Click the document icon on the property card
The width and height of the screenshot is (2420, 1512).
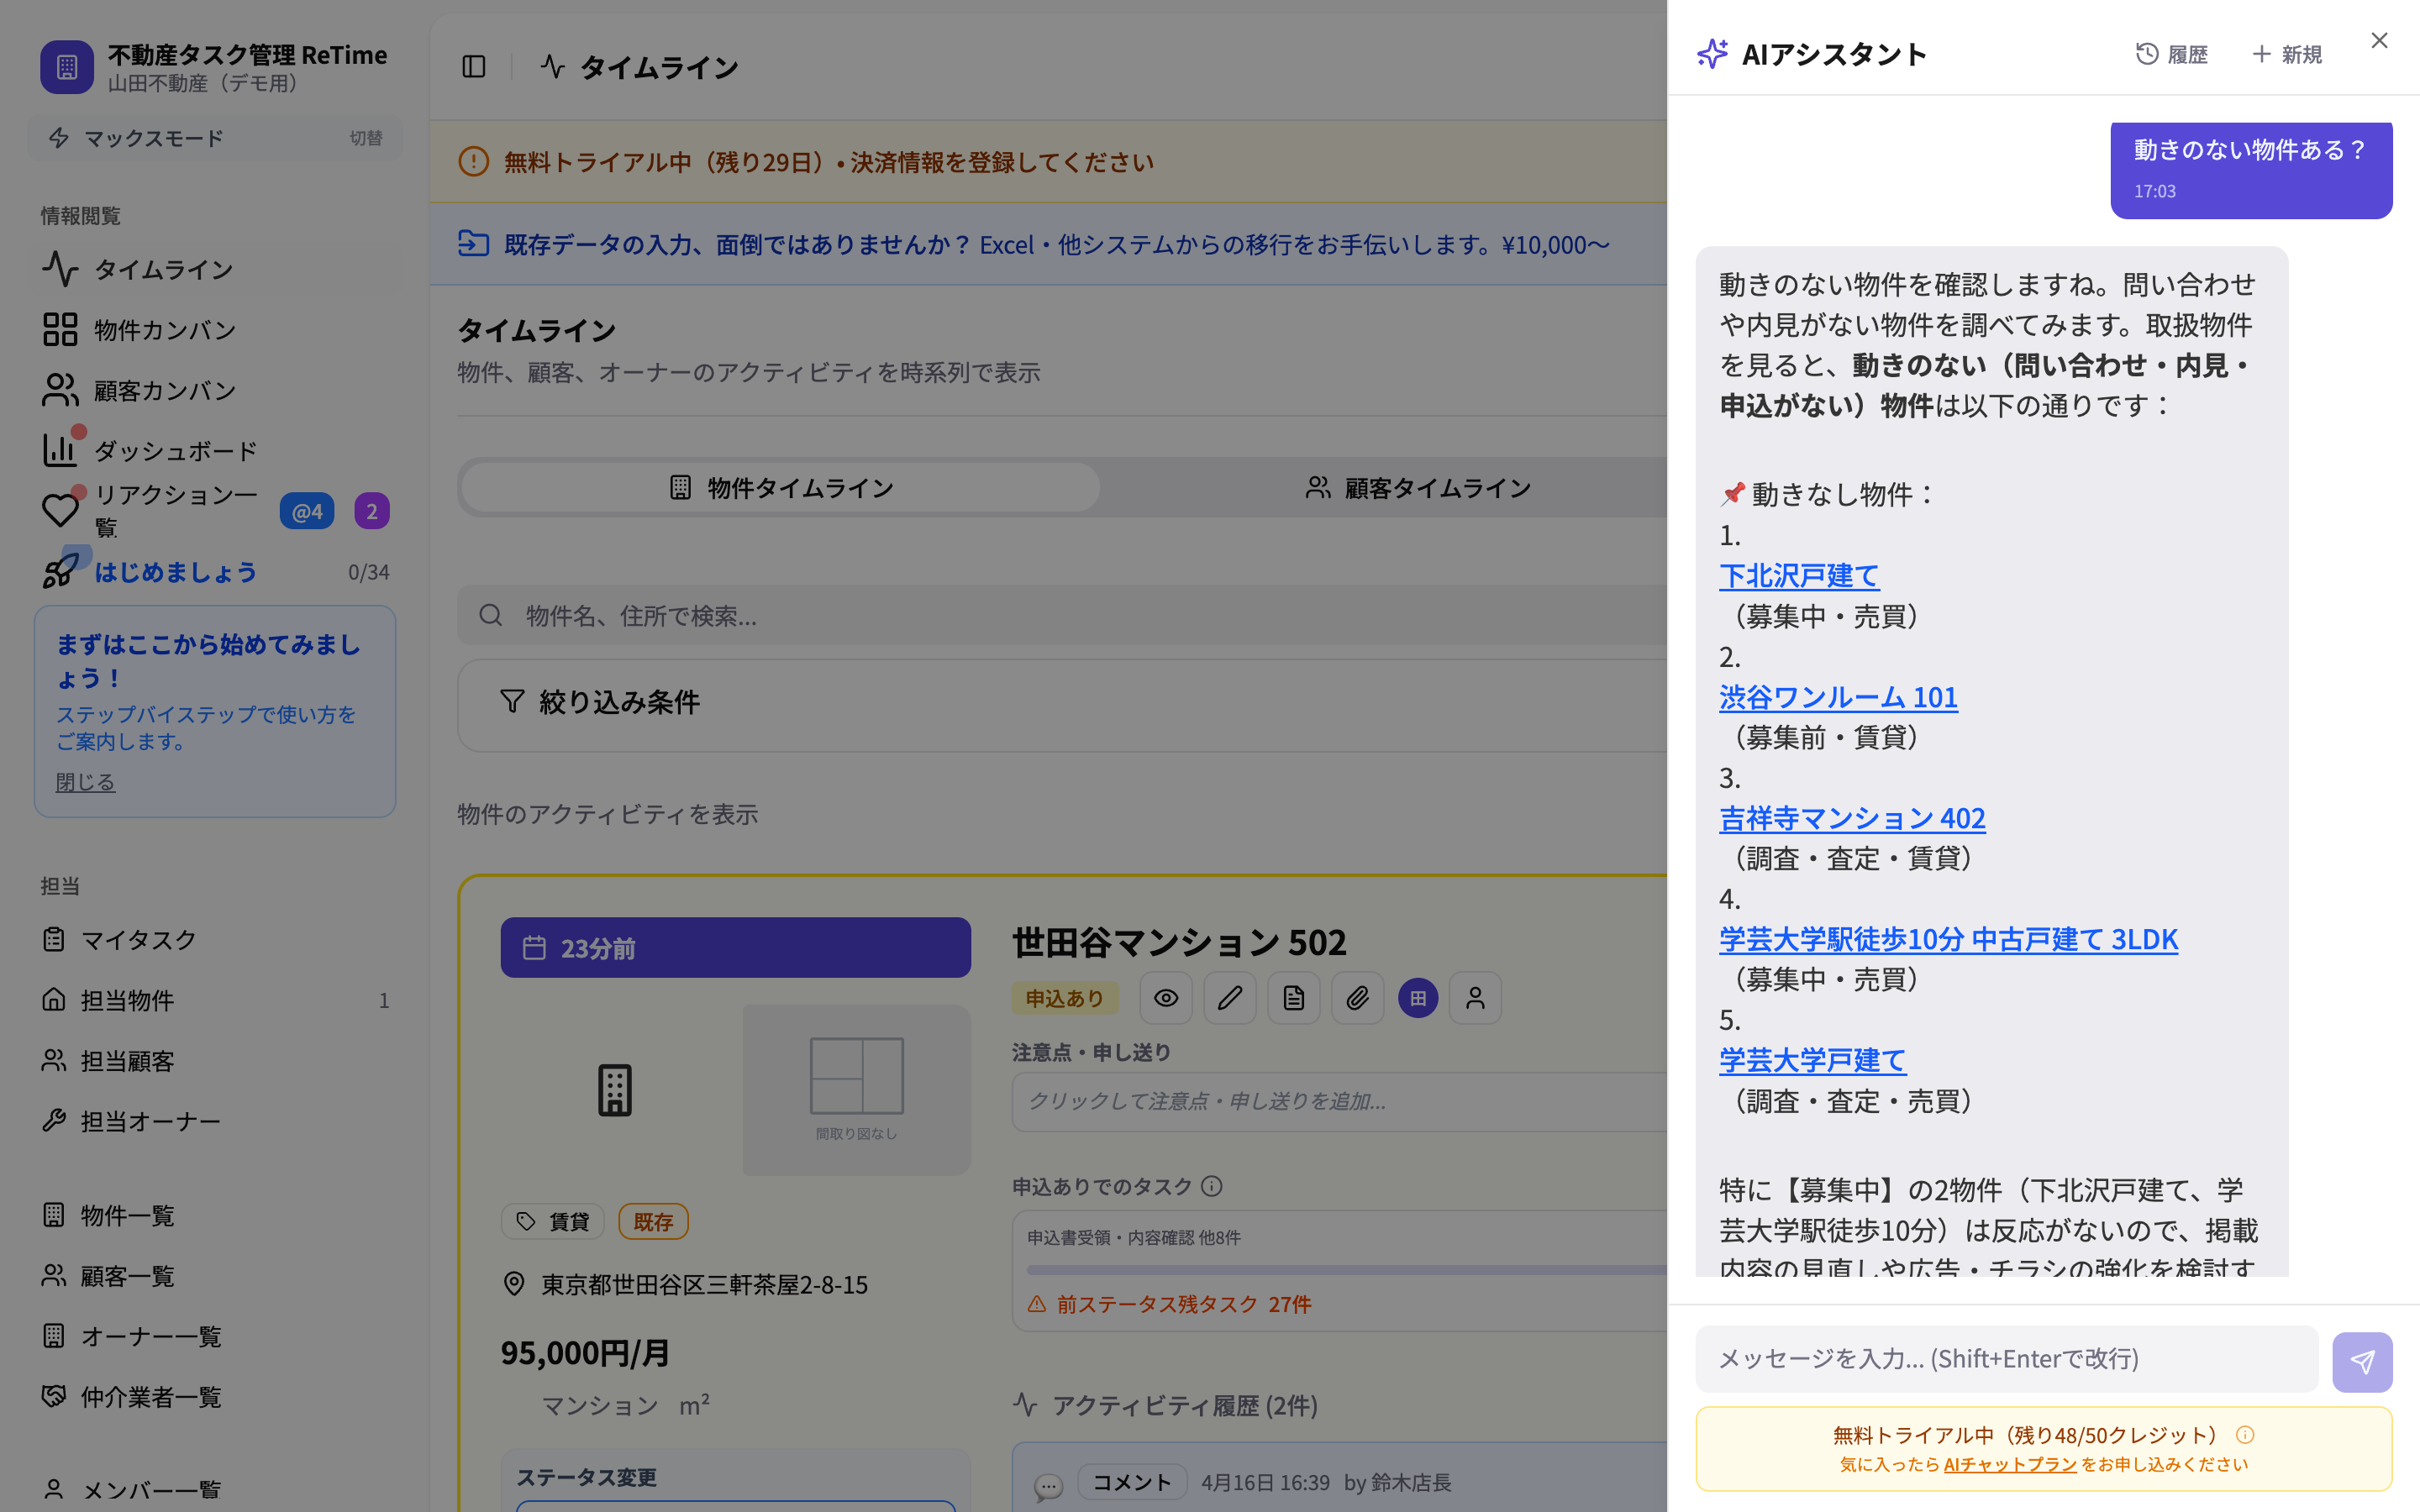(1294, 998)
